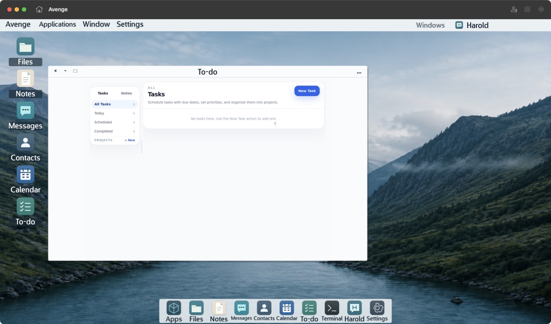Screen dimensions: 551x324
Task: Click Windows in the top bar
Action: (430, 25)
